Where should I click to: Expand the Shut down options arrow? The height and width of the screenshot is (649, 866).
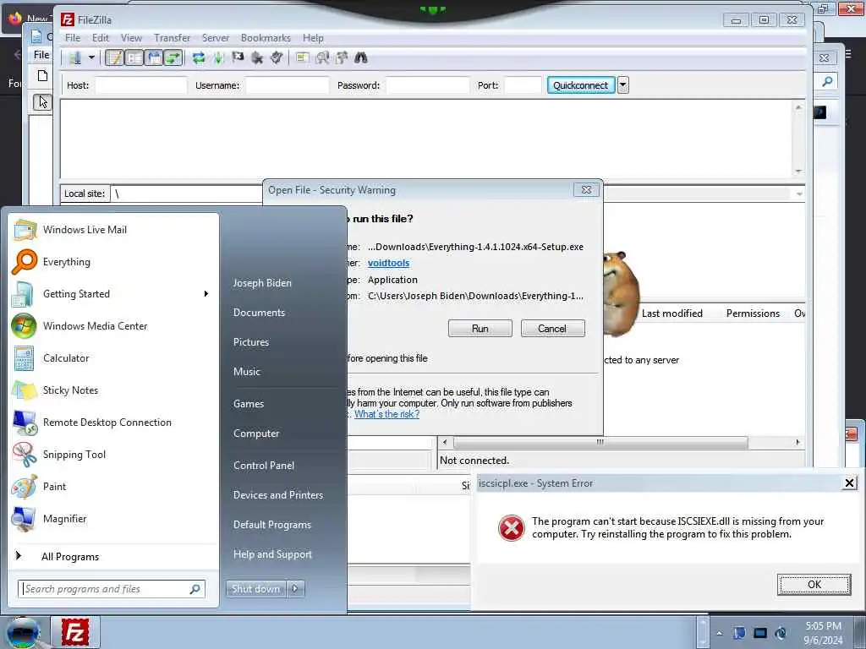(x=295, y=589)
